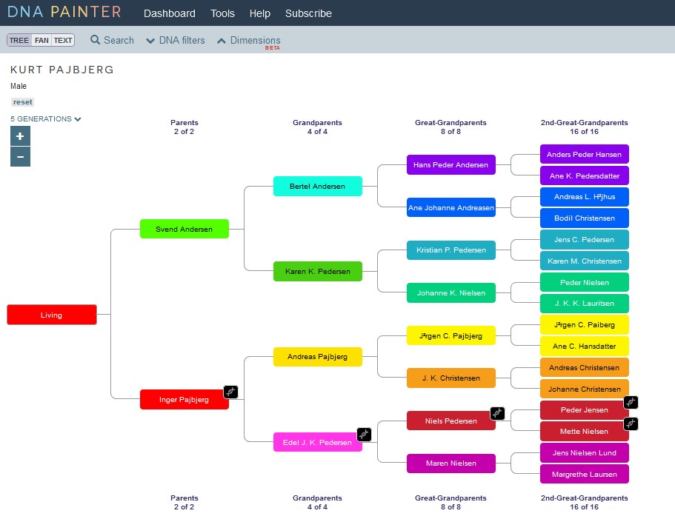Image resolution: width=675 pixels, height=522 pixels.
Task: Switch to TREE view
Action: [x=19, y=41]
